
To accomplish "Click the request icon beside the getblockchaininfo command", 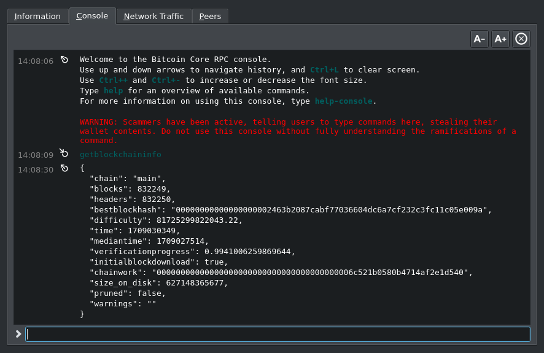I will [x=64, y=153].
